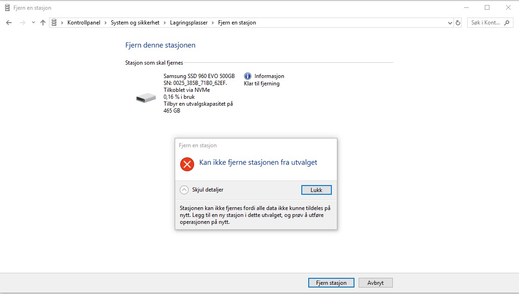
Task: Click the breadcrumb root chevron after storage icon
Action: [x=62, y=23]
